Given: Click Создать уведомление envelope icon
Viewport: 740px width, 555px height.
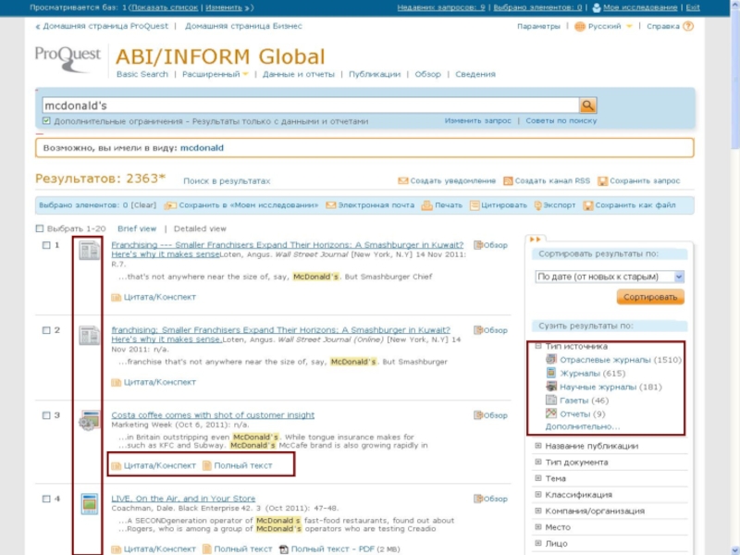Looking at the screenshot, I should point(402,180).
